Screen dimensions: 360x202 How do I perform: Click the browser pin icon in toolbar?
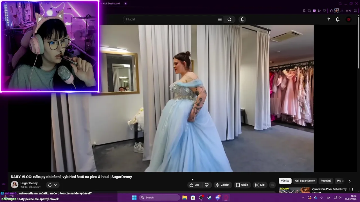point(304,11)
